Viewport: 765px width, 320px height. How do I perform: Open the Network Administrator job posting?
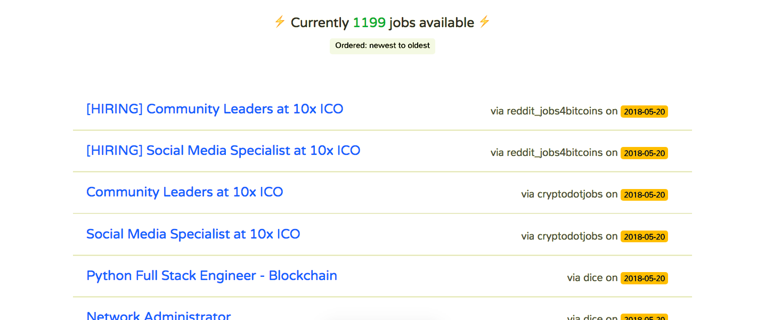click(158, 315)
